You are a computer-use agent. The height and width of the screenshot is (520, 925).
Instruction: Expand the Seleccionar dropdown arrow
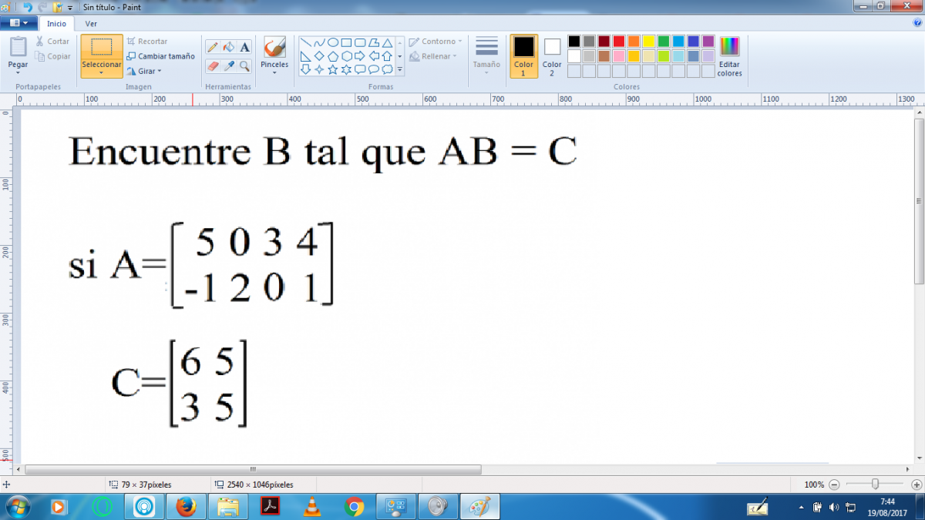coord(102,73)
